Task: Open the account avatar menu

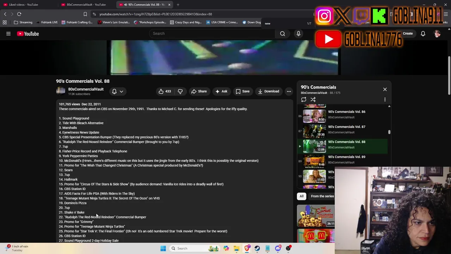Action: tap(437, 34)
